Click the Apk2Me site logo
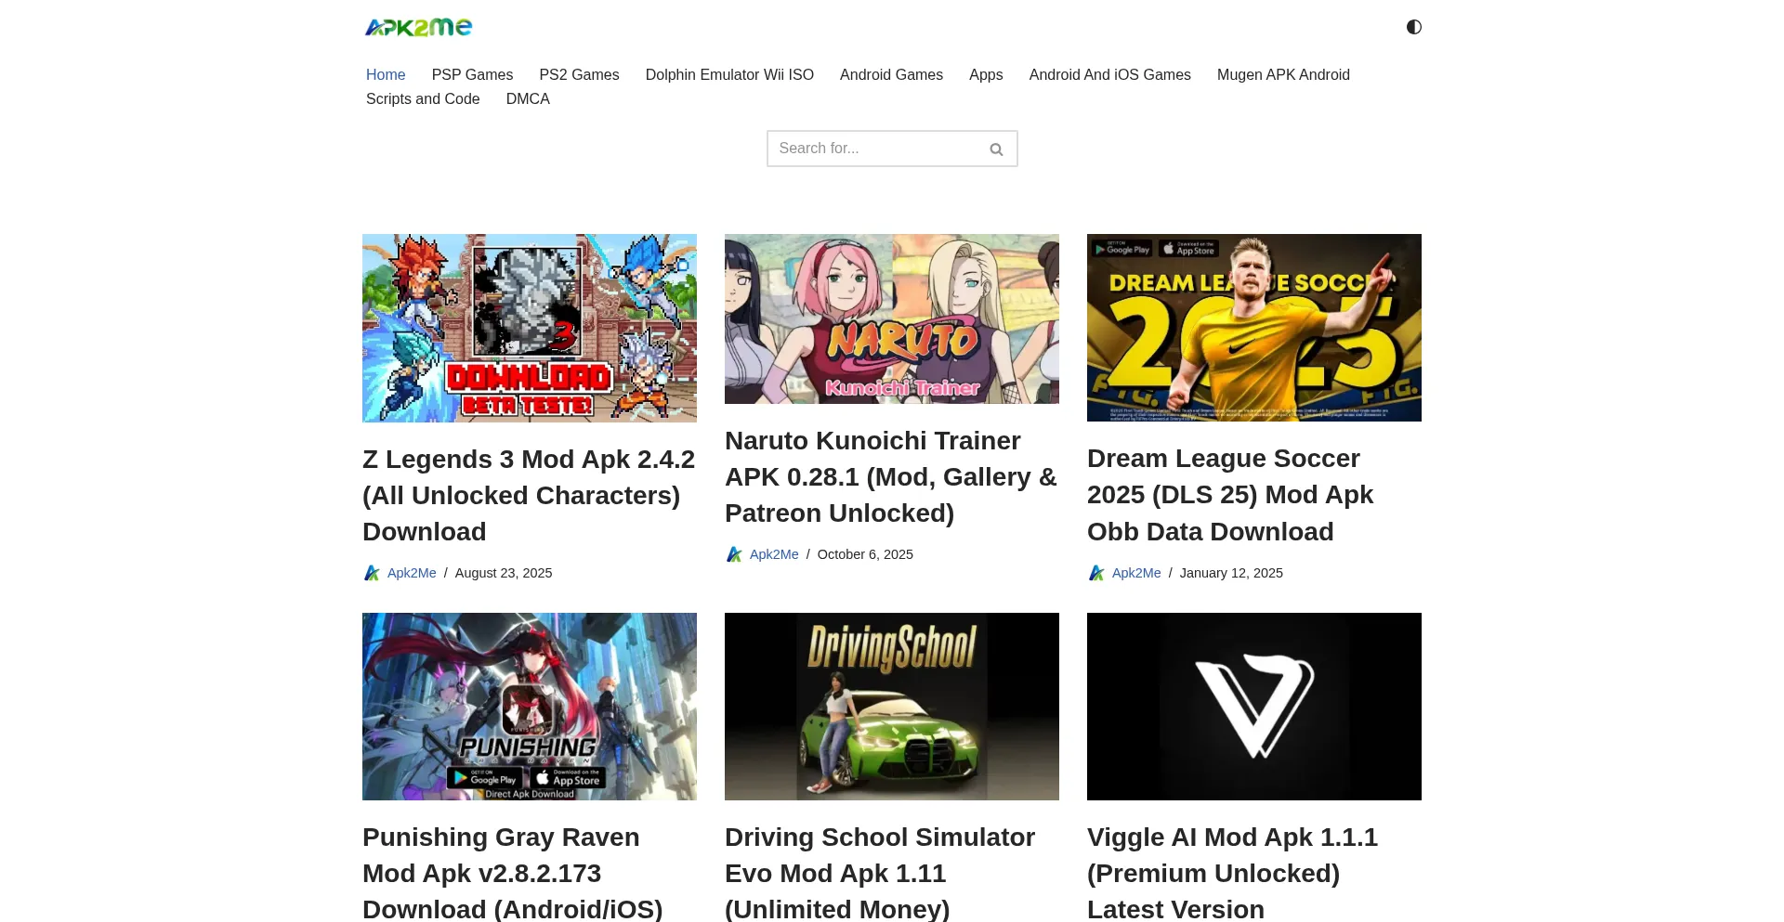Image resolution: width=1784 pixels, height=922 pixels. pyautogui.click(x=418, y=27)
